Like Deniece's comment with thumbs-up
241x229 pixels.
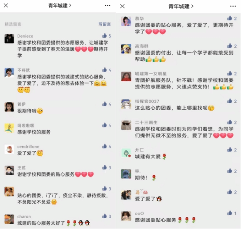(104, 36)
